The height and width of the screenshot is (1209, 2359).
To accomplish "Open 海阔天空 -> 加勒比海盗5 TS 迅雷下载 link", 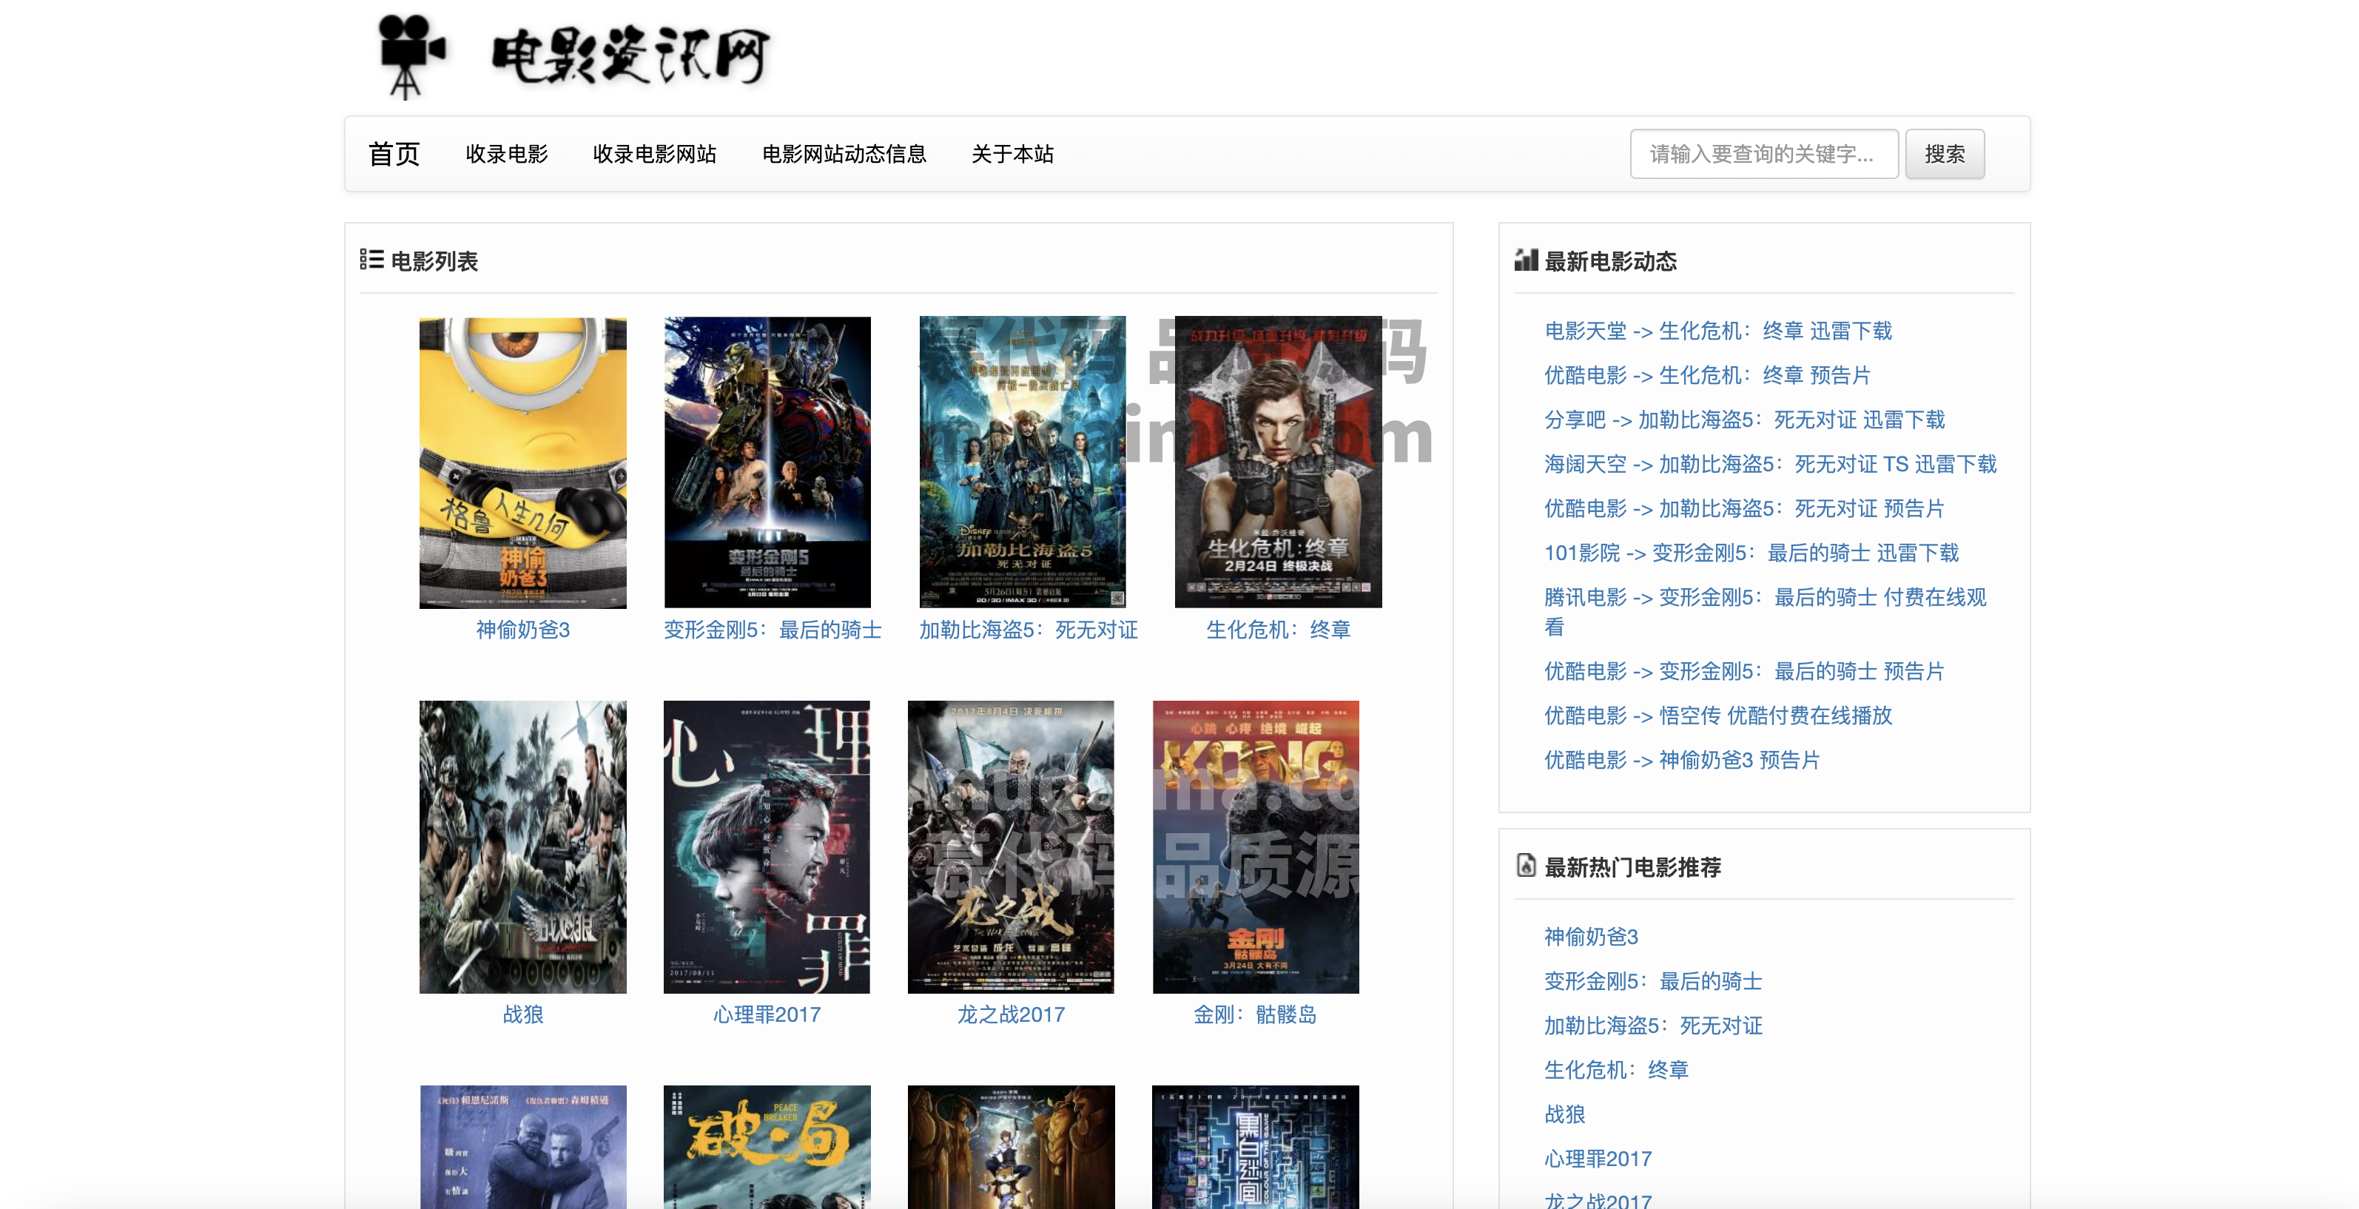I will (1770, 465).
